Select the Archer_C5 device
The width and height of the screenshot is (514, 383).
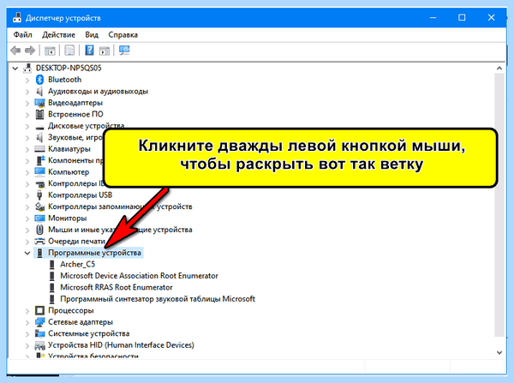[78, 264]
